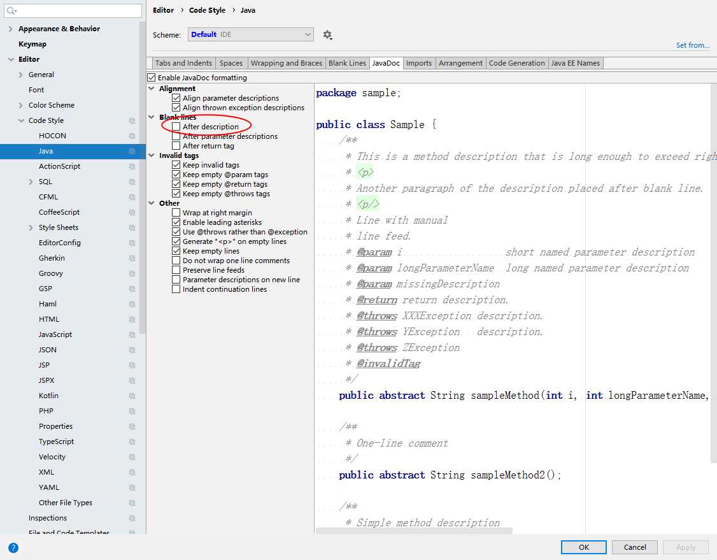Click the project-level icon beside Inspections
This screenshot has height=560, width=717.
coord(132,519)
